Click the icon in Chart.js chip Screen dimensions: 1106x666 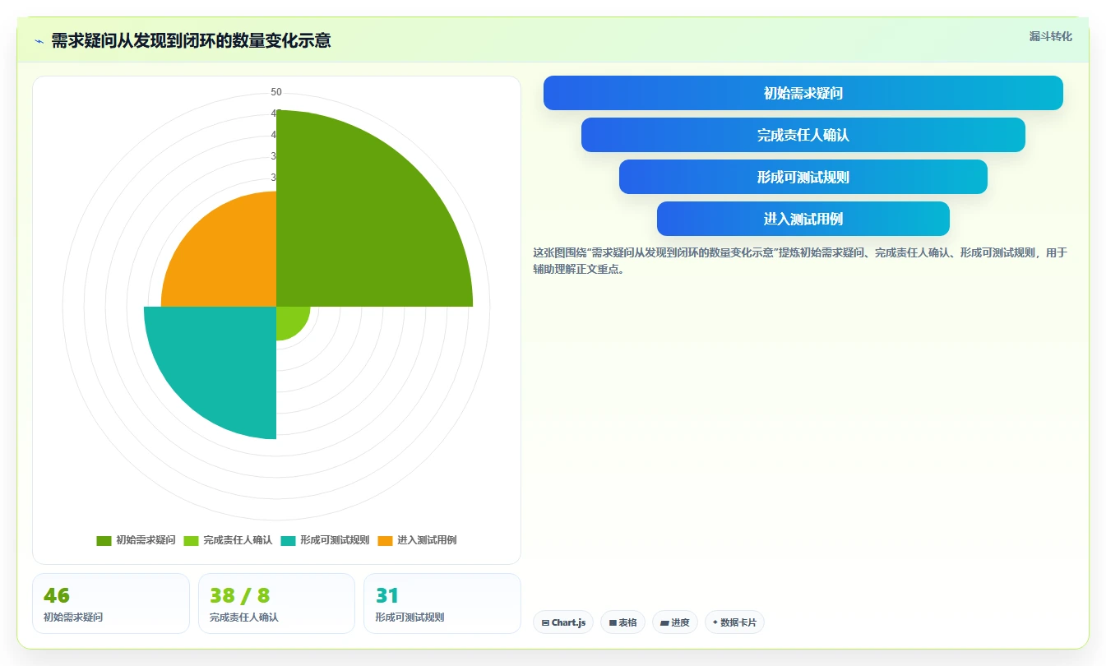pyautogui.click(x=546, y=623)
